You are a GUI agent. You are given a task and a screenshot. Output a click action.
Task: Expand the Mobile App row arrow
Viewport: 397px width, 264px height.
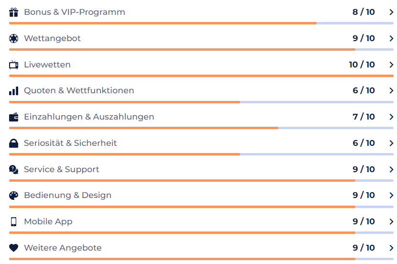(391, 222)
